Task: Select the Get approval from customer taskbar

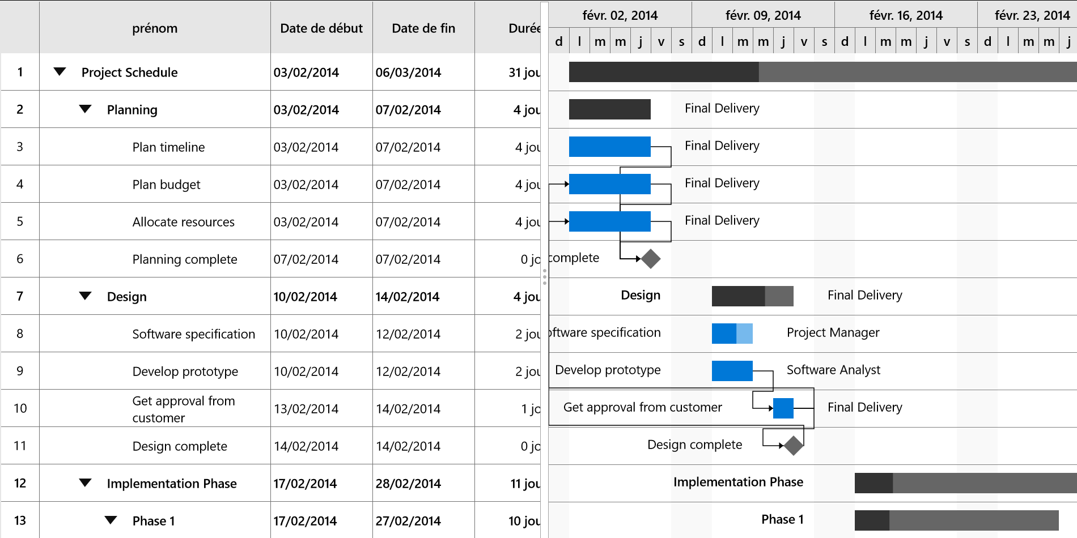Action: click(783, 408)
